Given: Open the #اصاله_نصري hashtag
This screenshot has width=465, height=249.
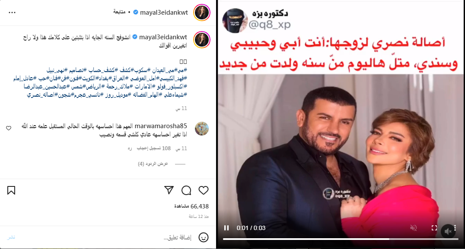Looking at the screenshot, I should coord(41,95).
